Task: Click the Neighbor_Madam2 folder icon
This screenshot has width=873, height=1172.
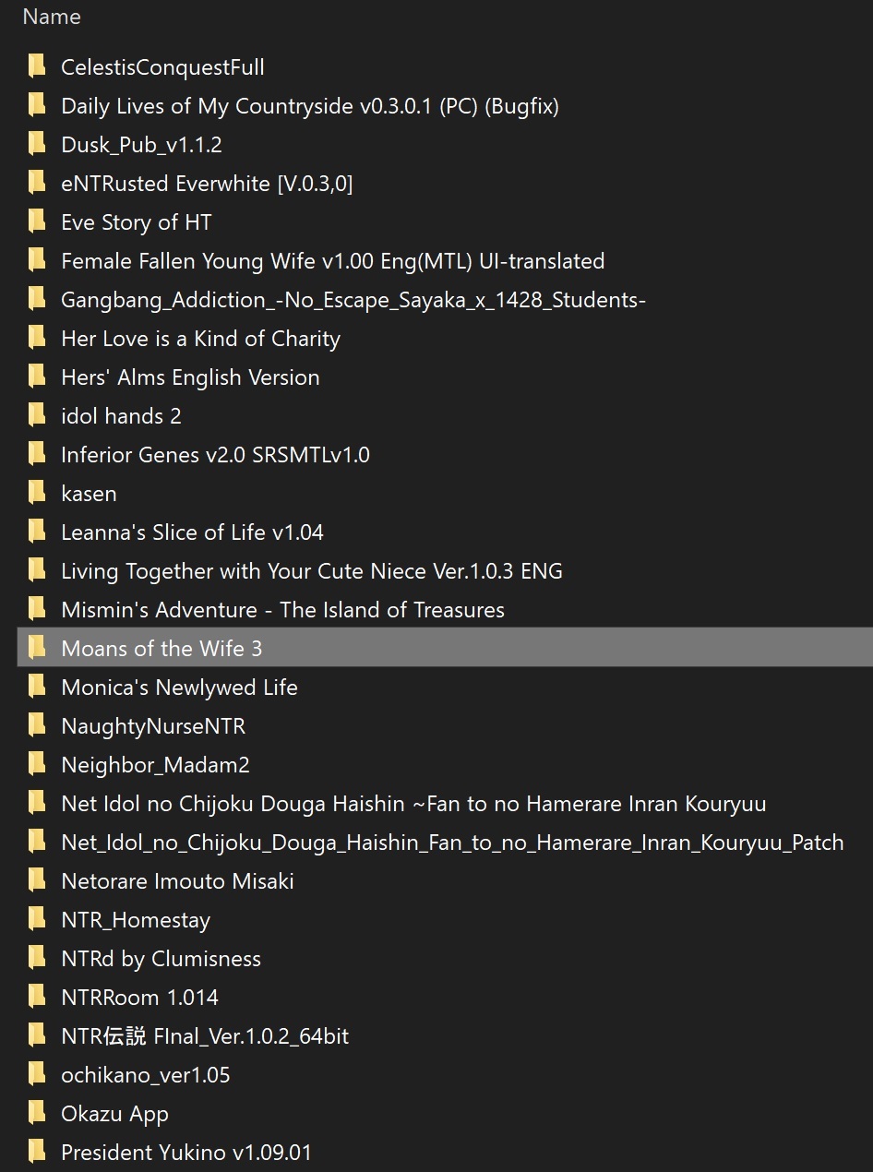Action: coord(37,764)
